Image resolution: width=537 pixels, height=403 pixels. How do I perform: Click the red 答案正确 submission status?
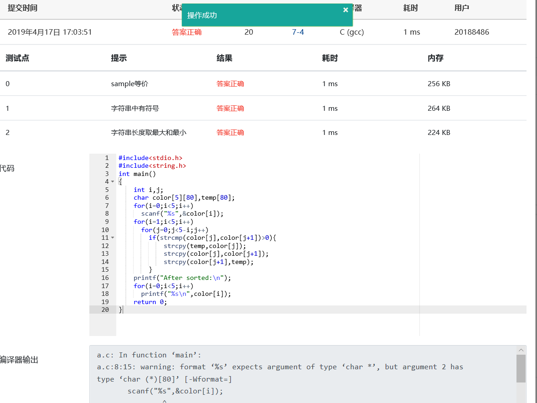pyautogui.click(x=186, y=32)
